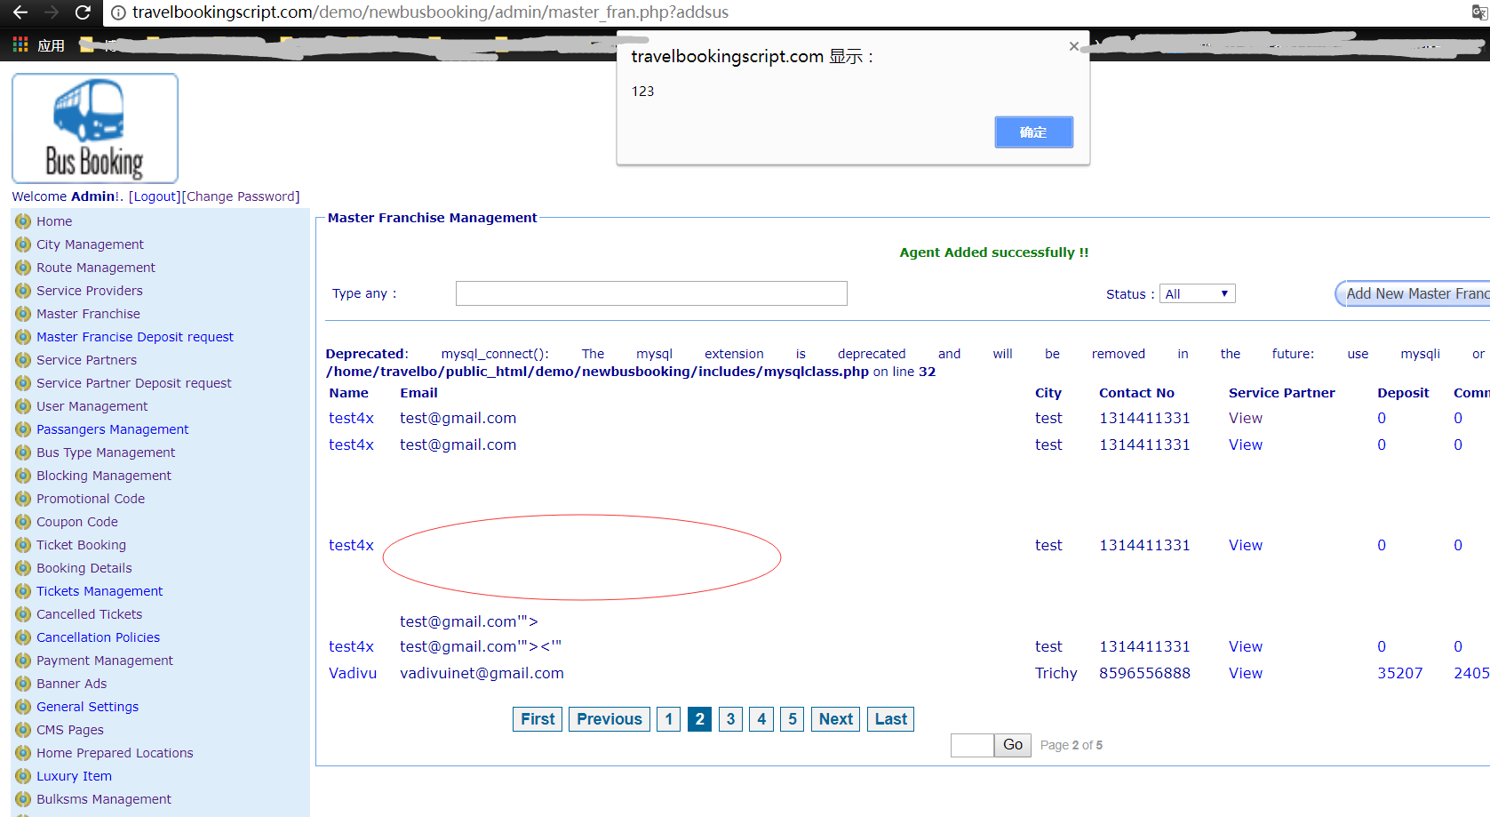Click the Bus Booking logo
Viewport: 1490px width, 817px height.
[x=95, y=129]
